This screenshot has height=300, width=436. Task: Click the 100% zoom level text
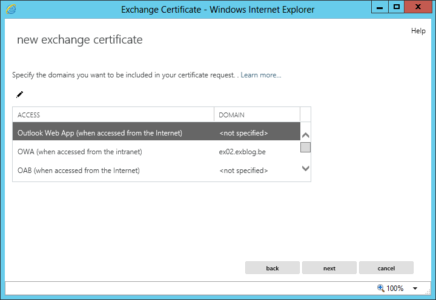pos(395,289)
